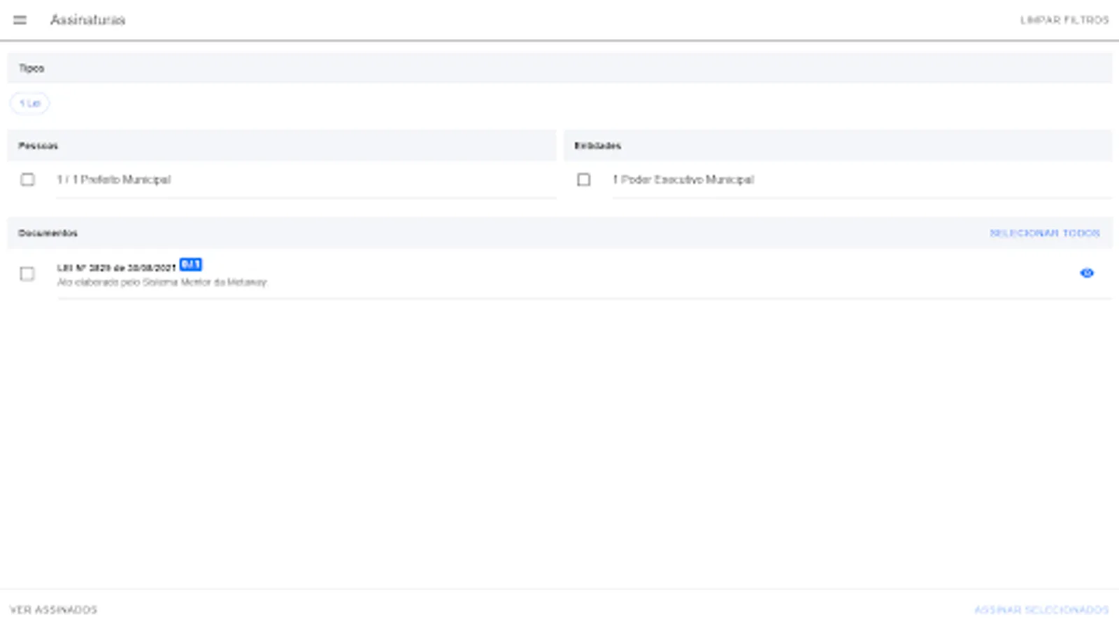The image size is (1119, 629).
Task: Expand the Pessoas section
Action: (x=38, y=145)
